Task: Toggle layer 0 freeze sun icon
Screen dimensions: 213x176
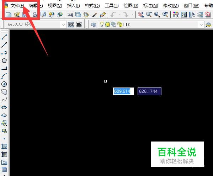Action: (x=107, y=25)
